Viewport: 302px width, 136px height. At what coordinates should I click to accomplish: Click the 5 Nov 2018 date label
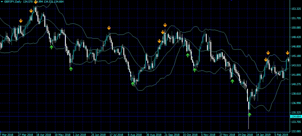tap(208, 135)
